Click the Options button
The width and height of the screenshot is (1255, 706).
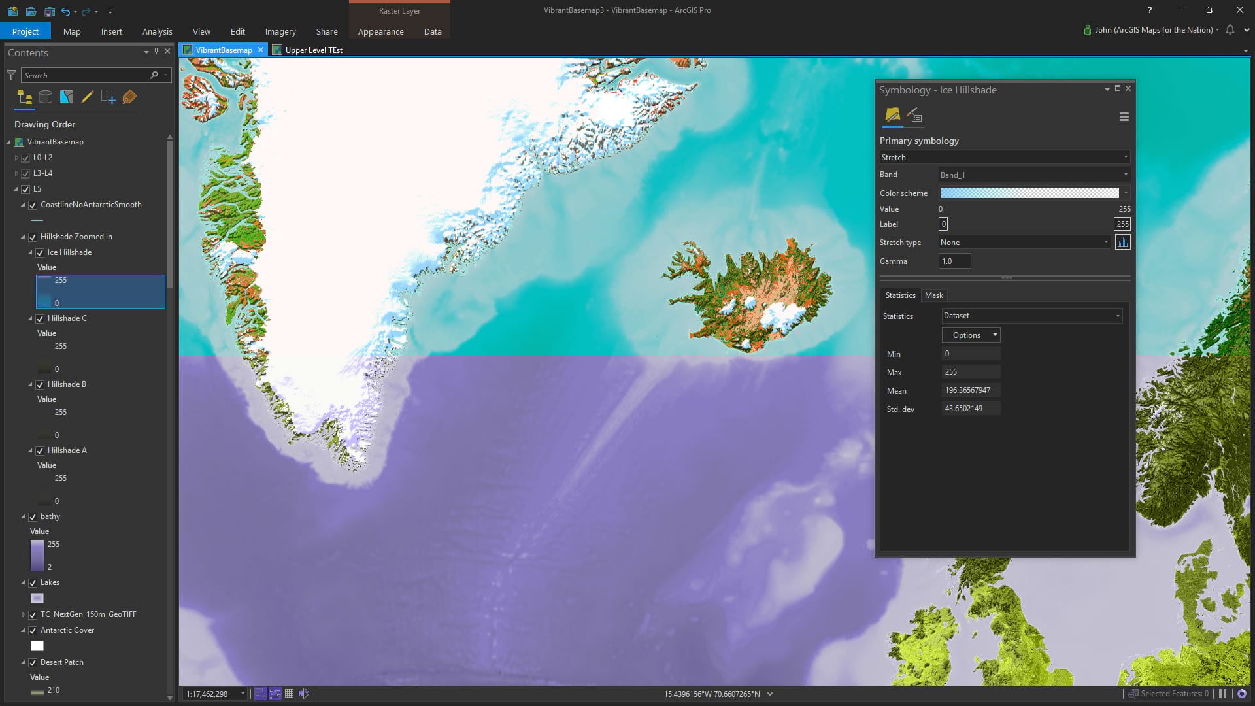[x=971, y=335]
